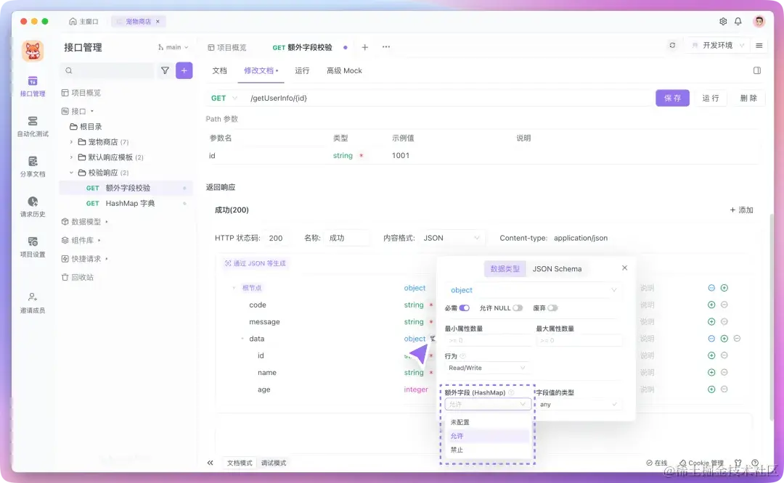Open the 回收站 in the interface tree

(83, 276)
